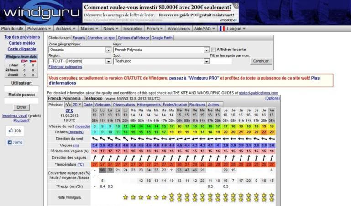Click the French flag icon in the menu
The width and height of the screenshot is (351, 206).
222,29
